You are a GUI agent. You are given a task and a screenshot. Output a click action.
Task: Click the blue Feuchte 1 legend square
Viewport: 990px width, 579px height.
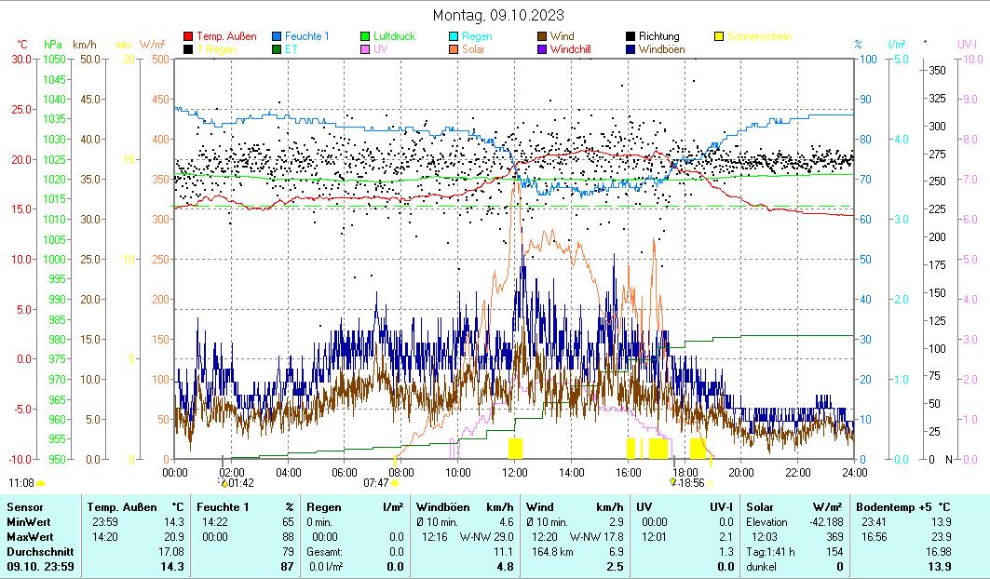pyautogui.click(x=278, y=37)
